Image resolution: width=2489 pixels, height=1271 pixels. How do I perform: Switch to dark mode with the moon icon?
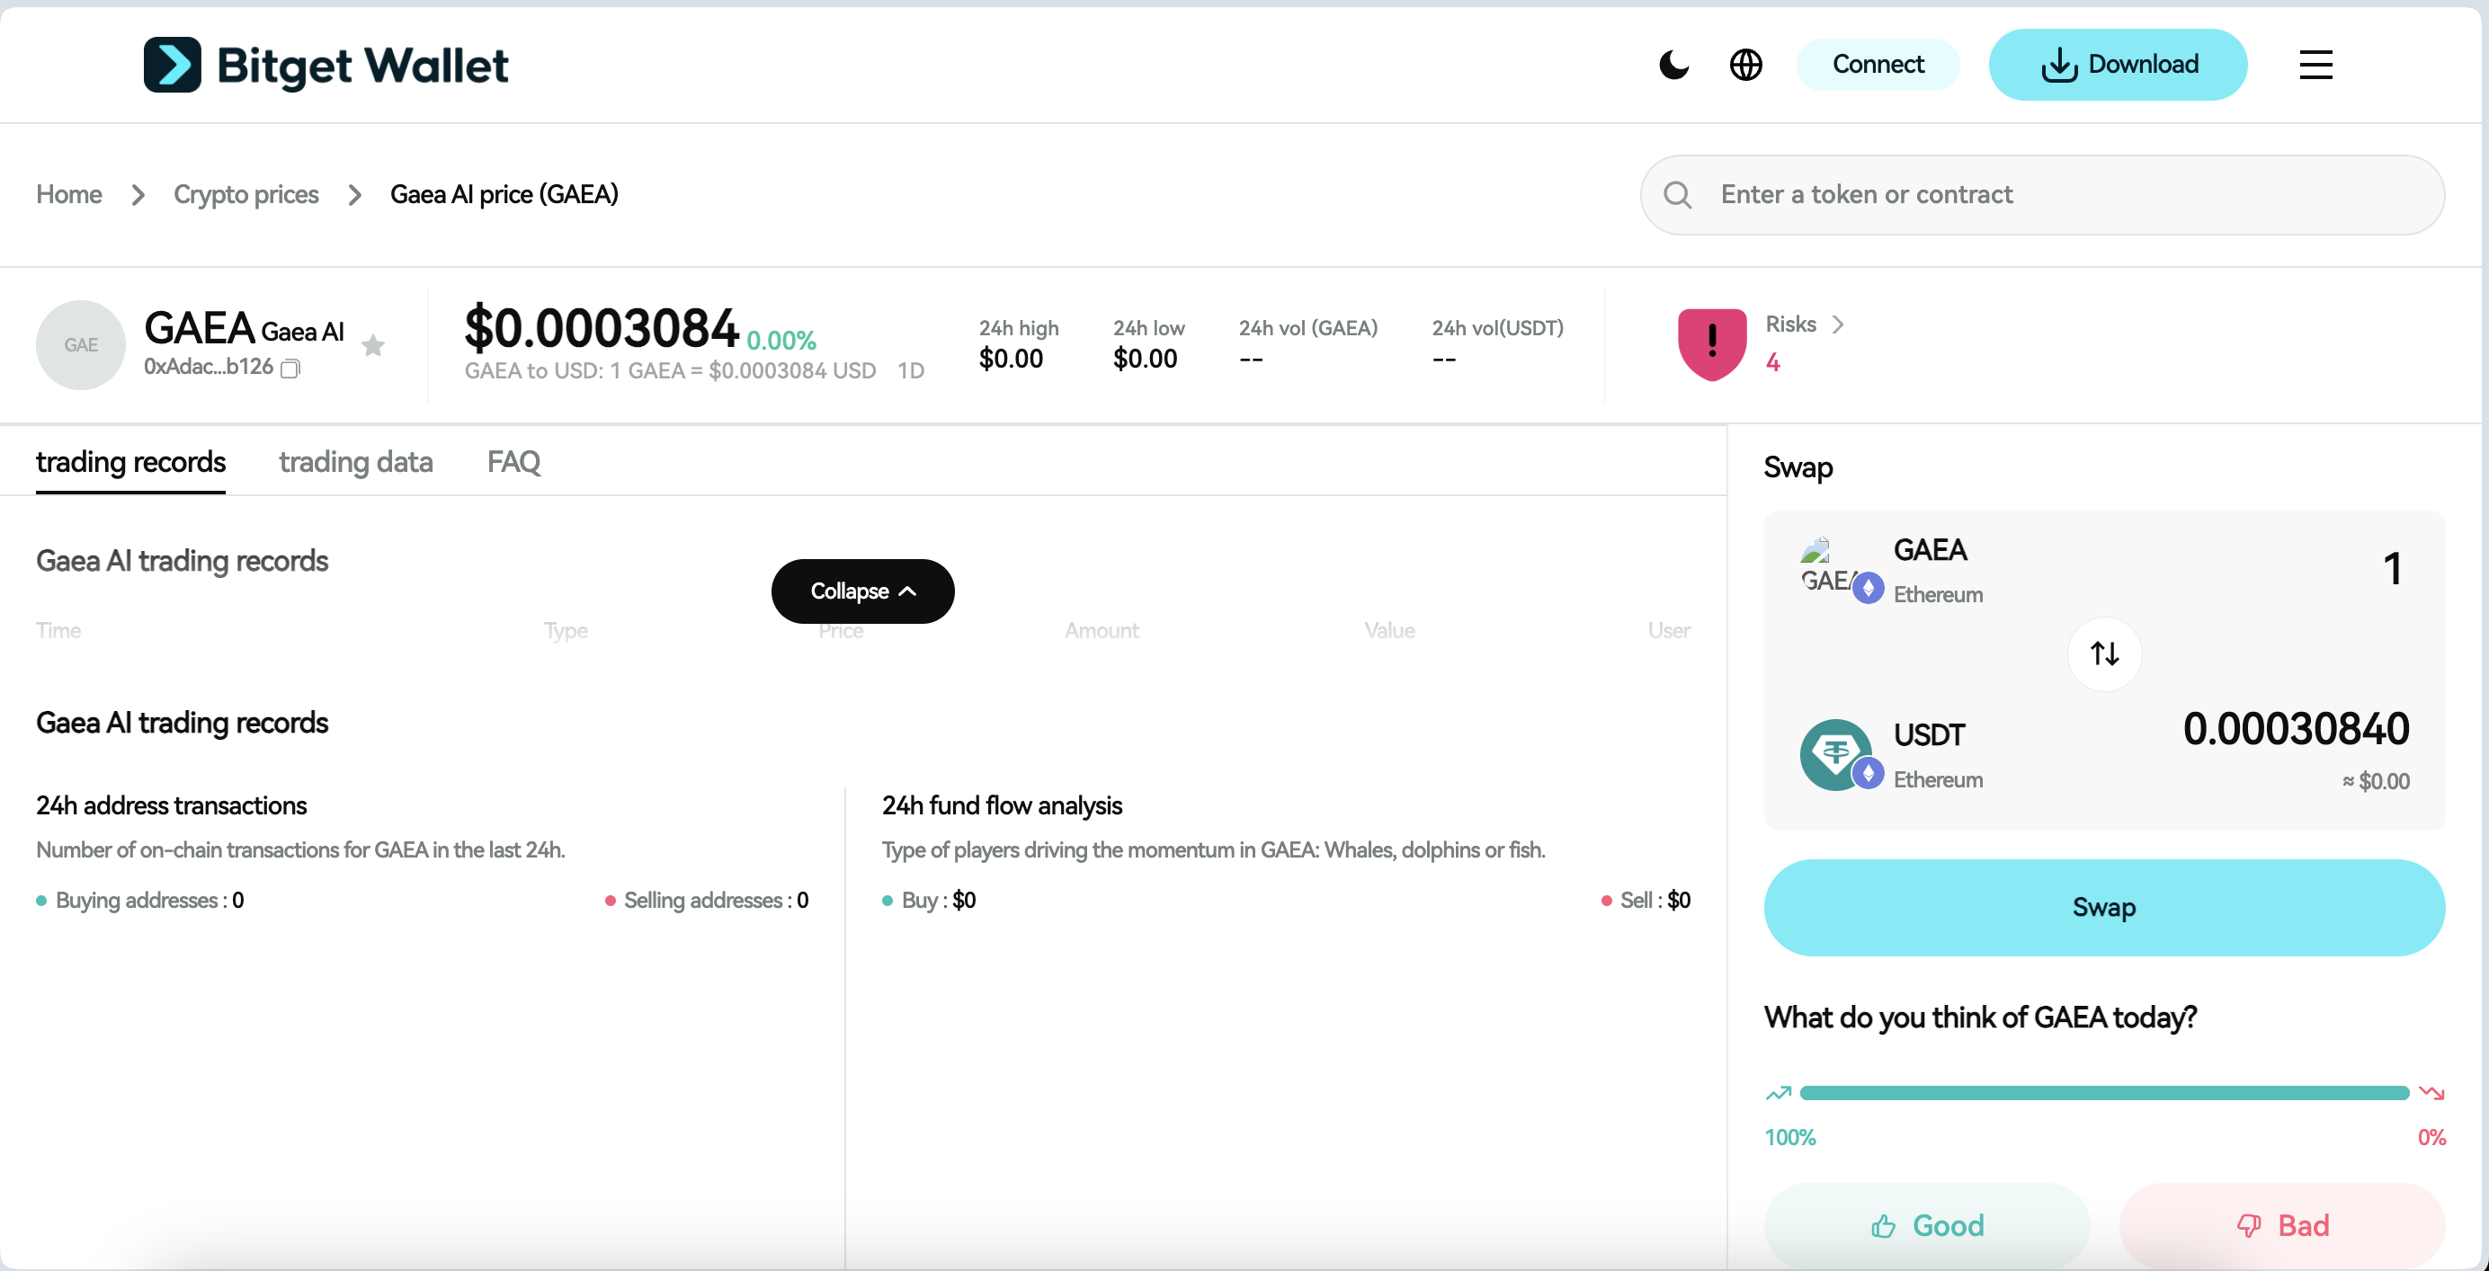1673,65
